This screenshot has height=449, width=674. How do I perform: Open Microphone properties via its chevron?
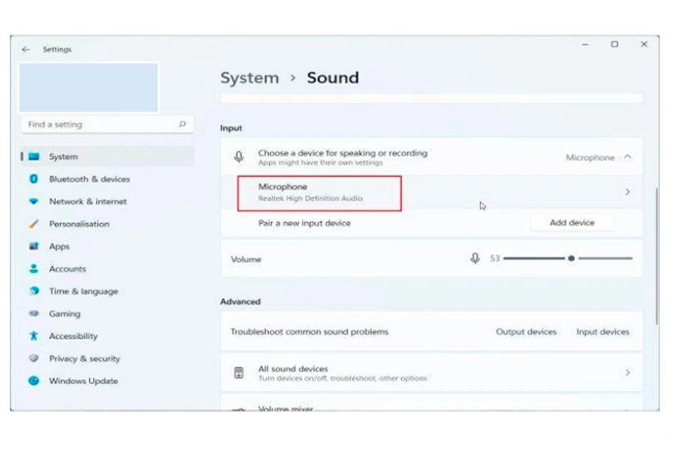(x=627, y=191)
